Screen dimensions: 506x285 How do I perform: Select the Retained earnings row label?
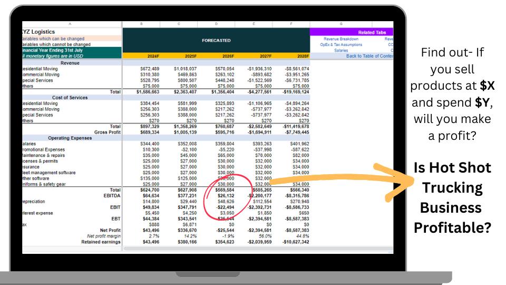point(101,242)
